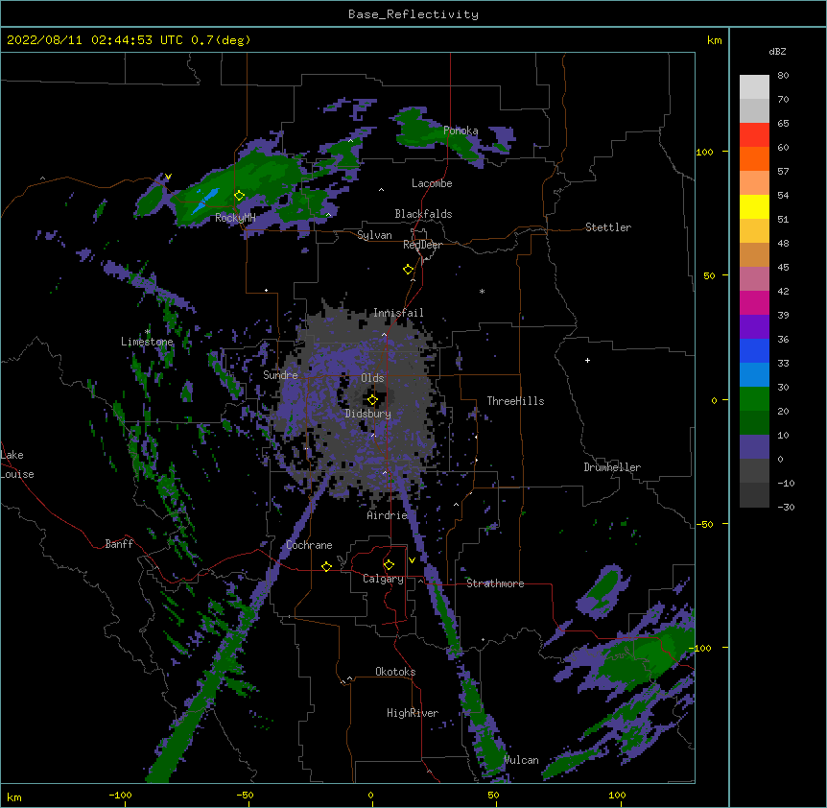Select the orange 57-60 dBZ legend swatch

(x=754, y=158)
